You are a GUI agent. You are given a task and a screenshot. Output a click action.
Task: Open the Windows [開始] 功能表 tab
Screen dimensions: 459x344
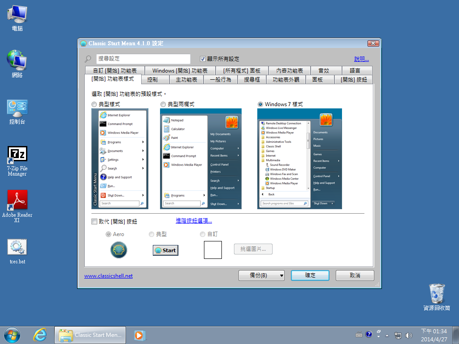pyautogui.click(x=180, y=70)
